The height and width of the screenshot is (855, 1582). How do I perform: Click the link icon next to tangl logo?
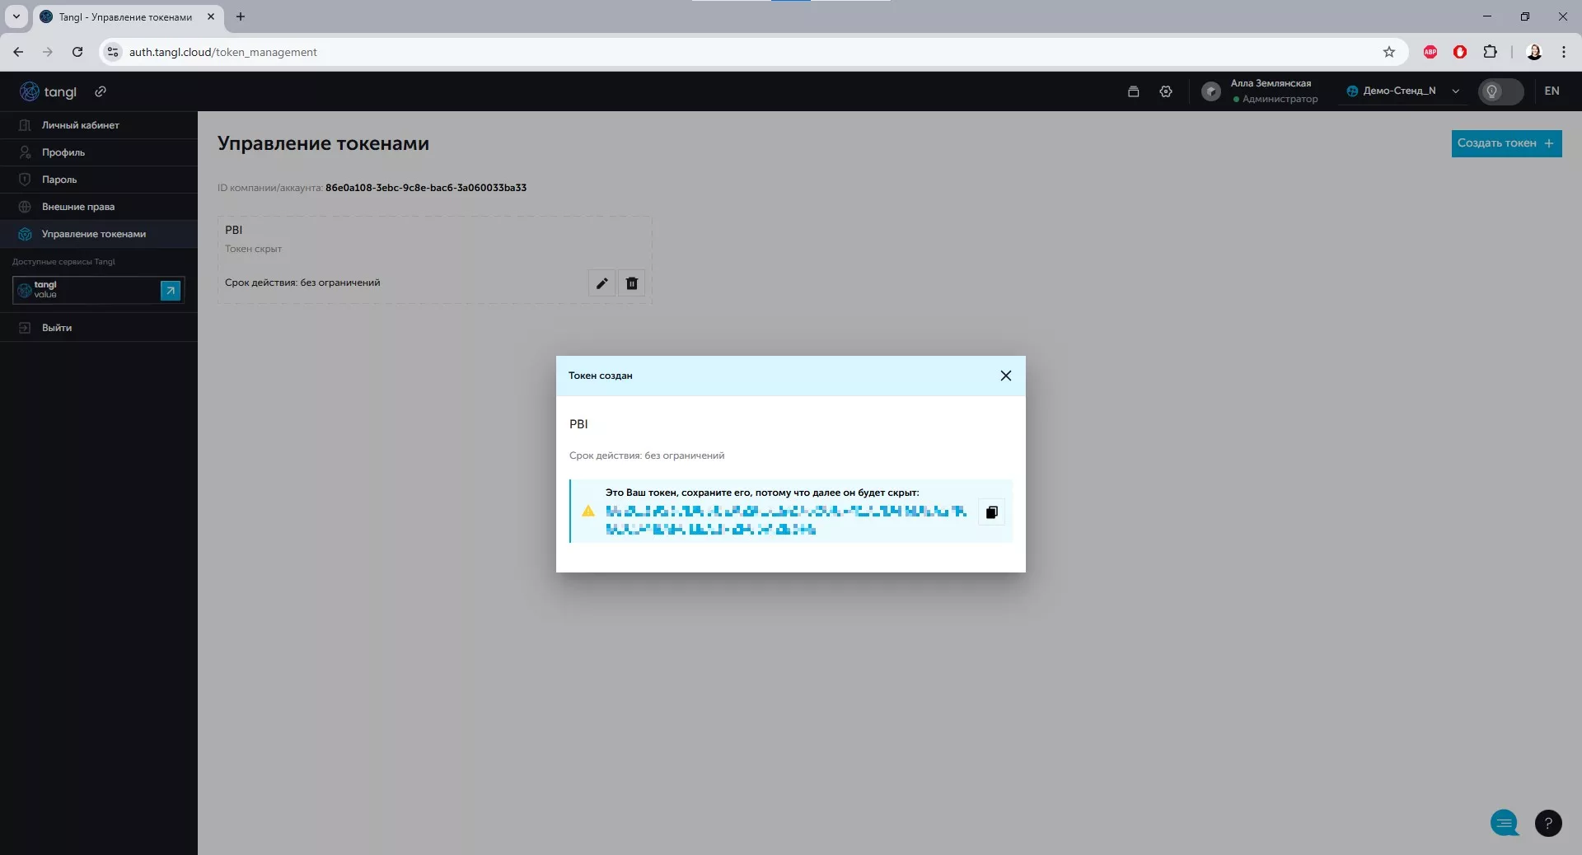click(101, 91)
